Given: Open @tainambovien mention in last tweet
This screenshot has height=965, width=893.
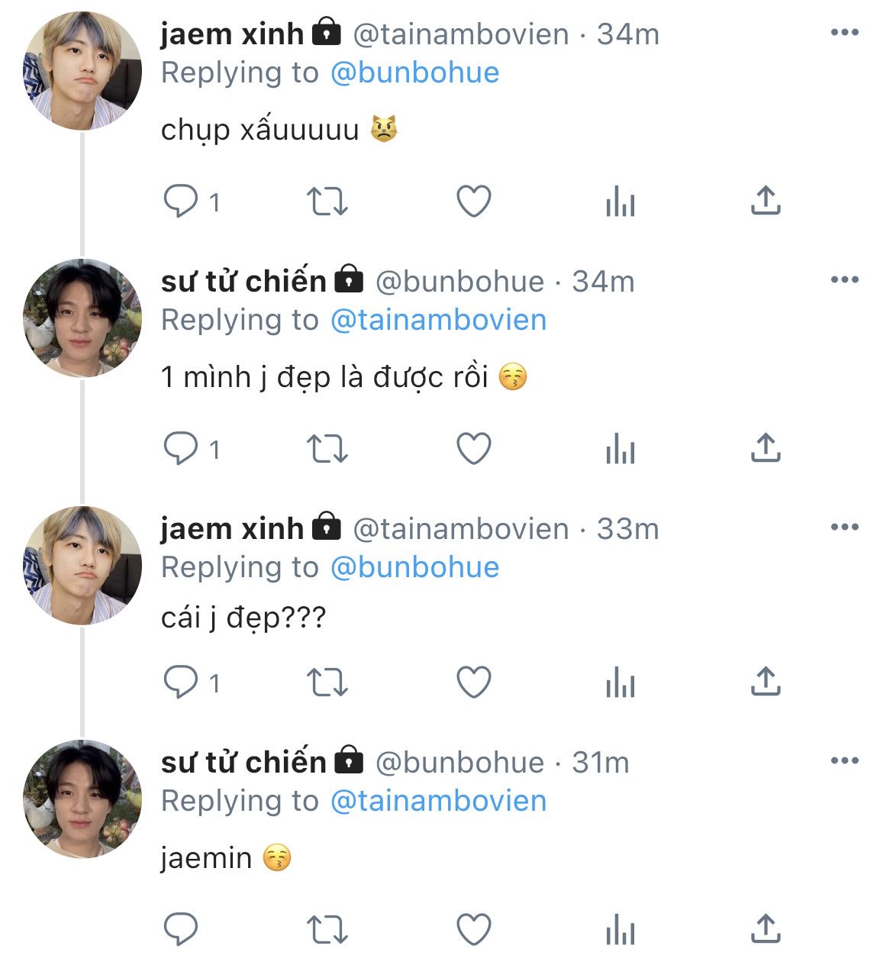Looking at the screenshot, I should 438,801.
